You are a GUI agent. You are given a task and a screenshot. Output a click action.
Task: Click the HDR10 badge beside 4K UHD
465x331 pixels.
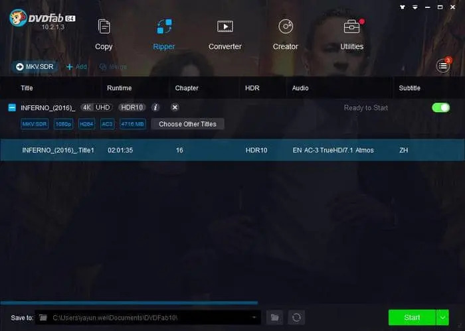[x=132, y=107]
